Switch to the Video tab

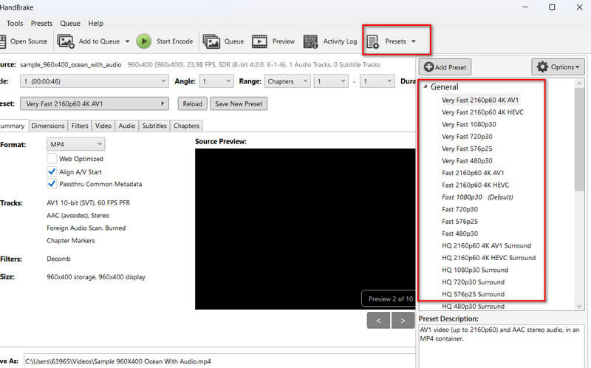coord(103,126)
